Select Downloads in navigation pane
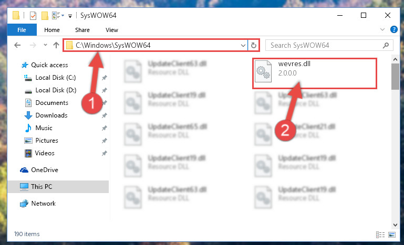This screenshot has width=404, height=245. click(51, 115)
